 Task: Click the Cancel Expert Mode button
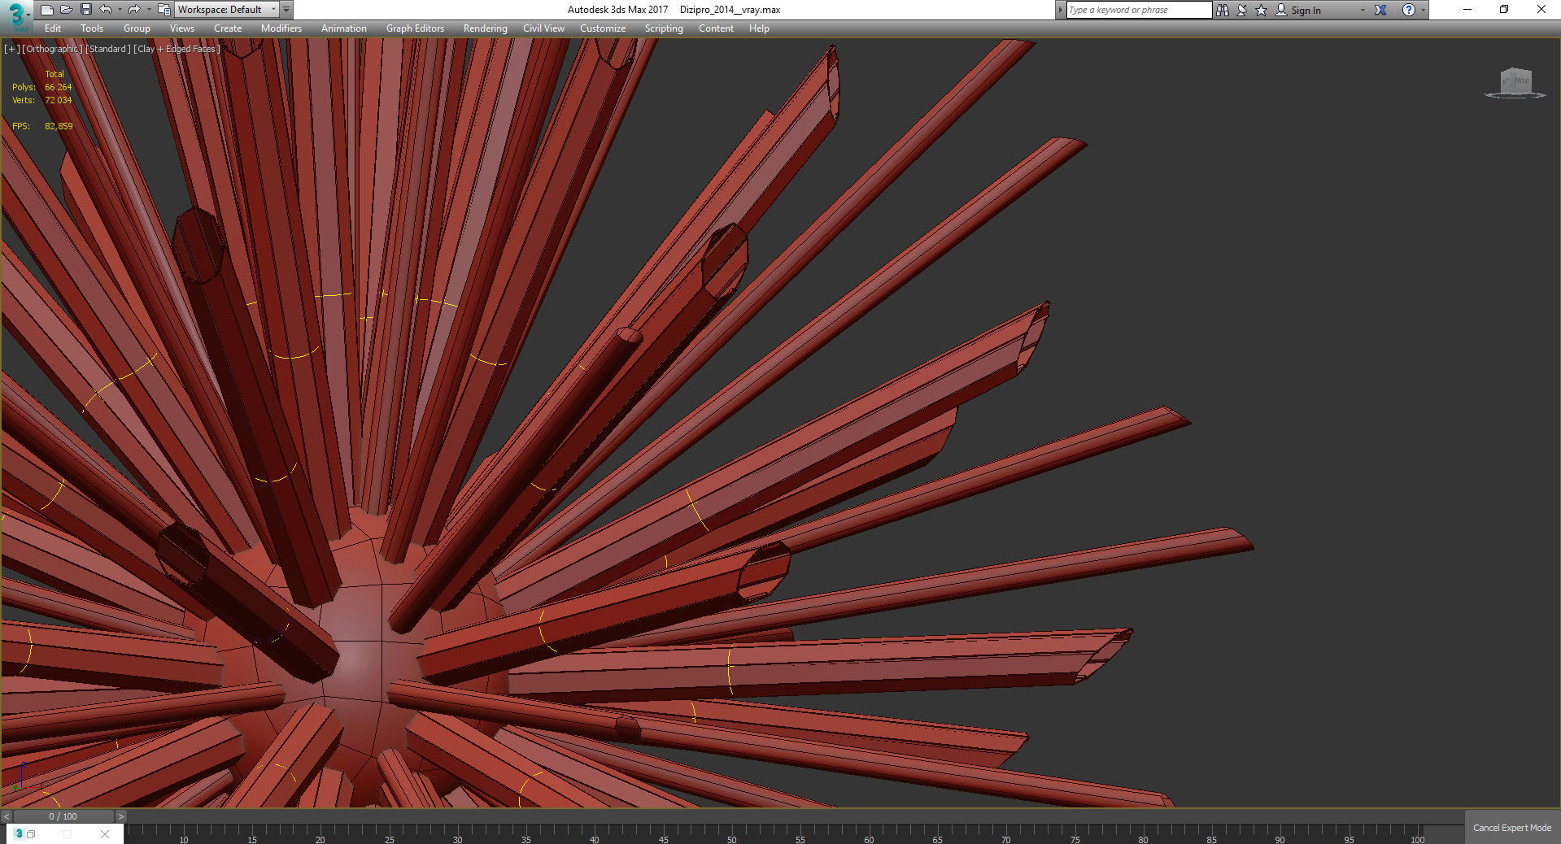[1512, 828]
